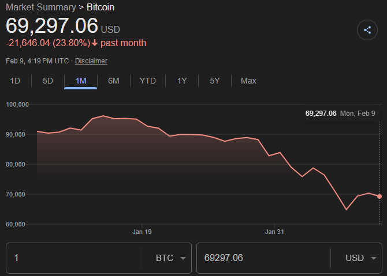This screenshot has width=387, height=276.
Task: Click the red down arrow indicator
Action: pyautogui.click(x=95, y=43)
